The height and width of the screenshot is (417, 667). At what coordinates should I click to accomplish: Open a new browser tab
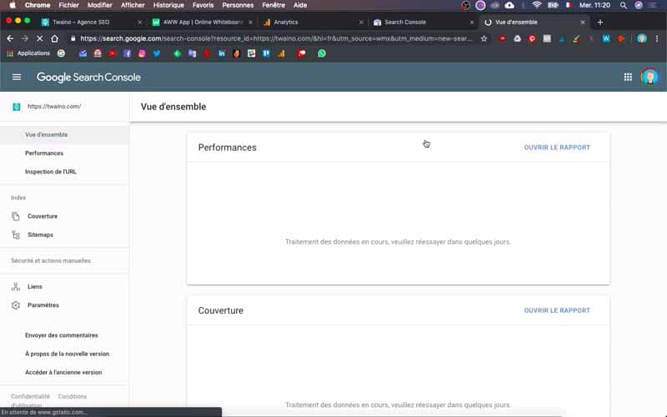point(600,23)
